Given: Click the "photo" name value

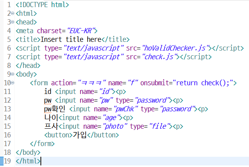Looking at the screenshot, I should pyautogui.click(x=115, y=126).
